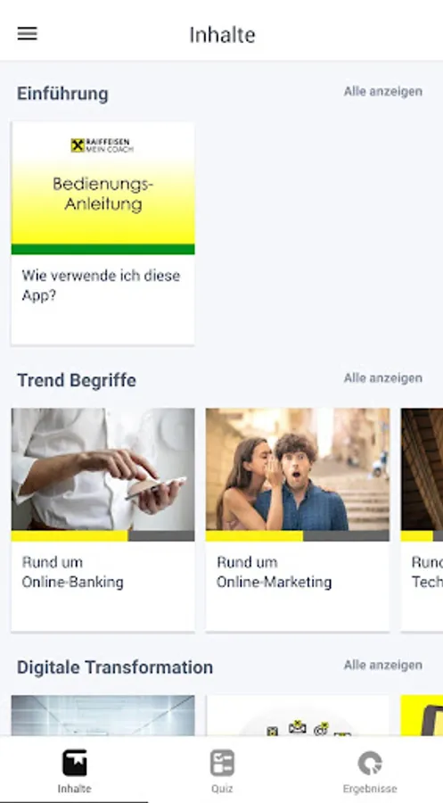The height and width of the screenshot is (803, 443).
Task: Click the Raiffeisen Mein Coach logo
Action: (x=103, y=145)
